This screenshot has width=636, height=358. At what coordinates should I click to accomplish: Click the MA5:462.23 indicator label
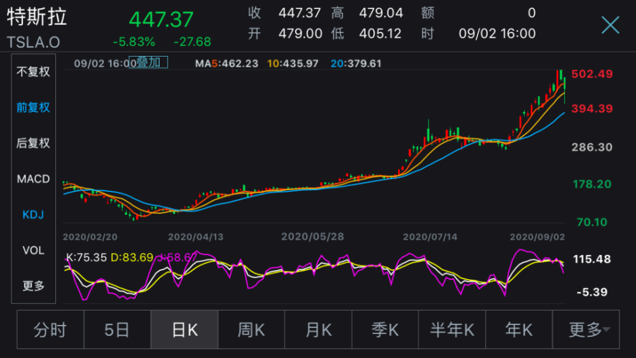226,64
